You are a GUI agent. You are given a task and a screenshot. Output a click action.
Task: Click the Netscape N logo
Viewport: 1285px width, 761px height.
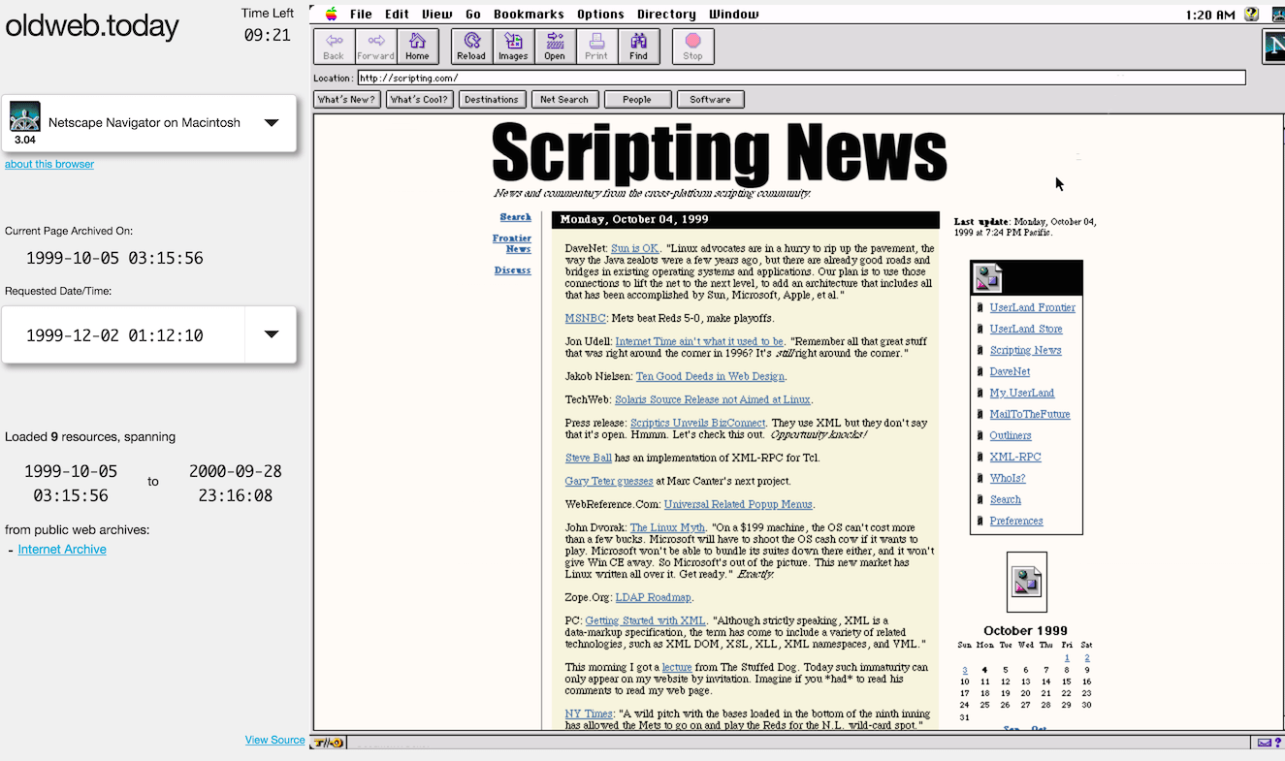[1274, 46]
